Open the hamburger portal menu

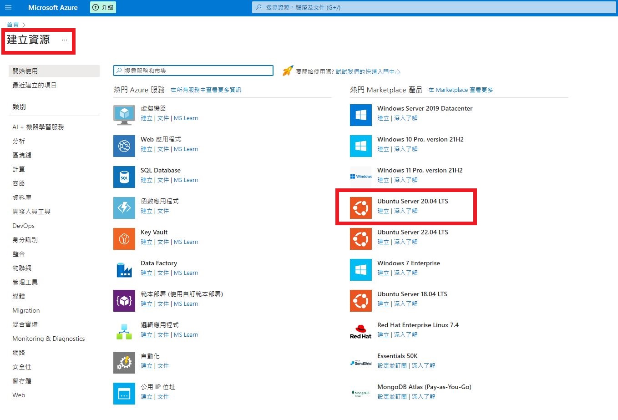point(8,7)
